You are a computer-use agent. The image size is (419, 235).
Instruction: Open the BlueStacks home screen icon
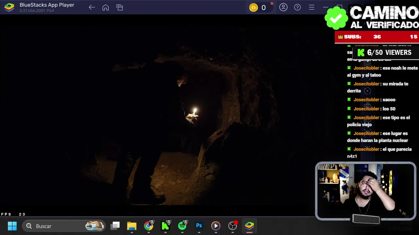tap(105, 8)
